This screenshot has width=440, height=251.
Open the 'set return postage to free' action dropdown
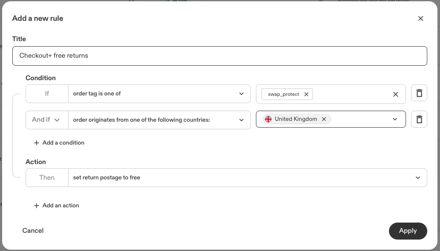click(247, 178)
